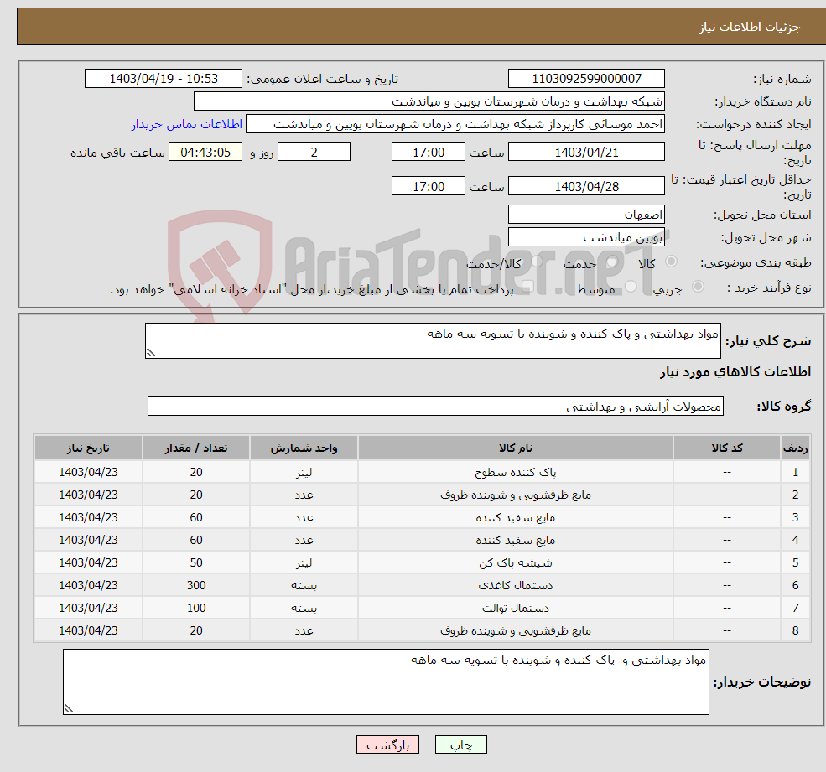Click the print (چاپ) button
826x772 pixels.
(x=461, y=744)
